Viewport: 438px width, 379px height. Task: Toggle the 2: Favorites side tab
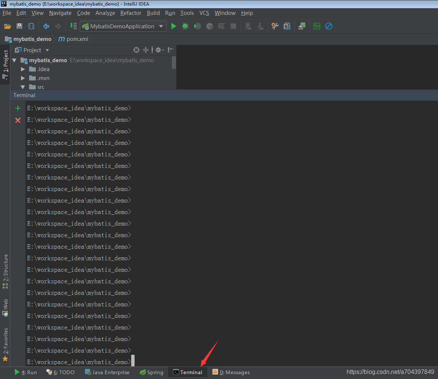pyautogui.click(x=5, y=345)
